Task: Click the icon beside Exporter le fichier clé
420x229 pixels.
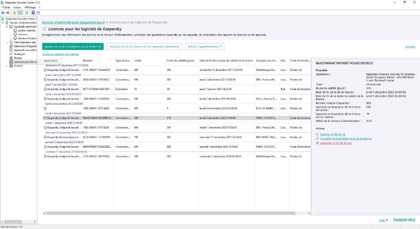Action: click(318, 134)
